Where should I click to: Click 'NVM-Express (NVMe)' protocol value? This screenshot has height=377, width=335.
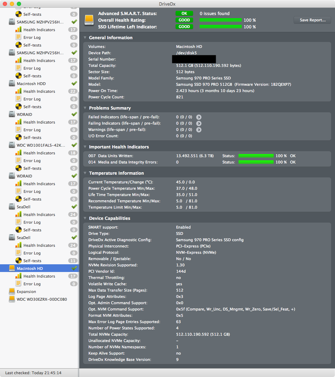point(196,252)
